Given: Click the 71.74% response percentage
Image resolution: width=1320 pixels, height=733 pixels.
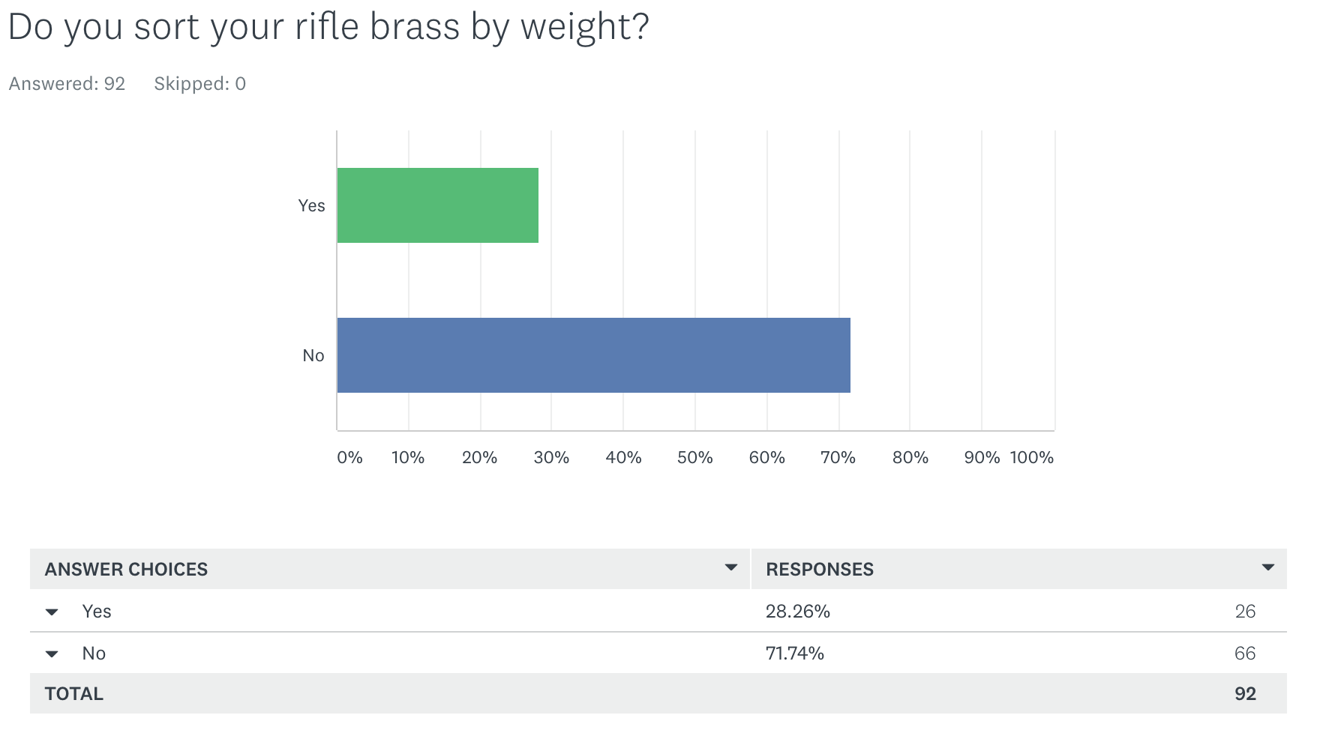Looking at the screenshot, I should click(794, 654).
